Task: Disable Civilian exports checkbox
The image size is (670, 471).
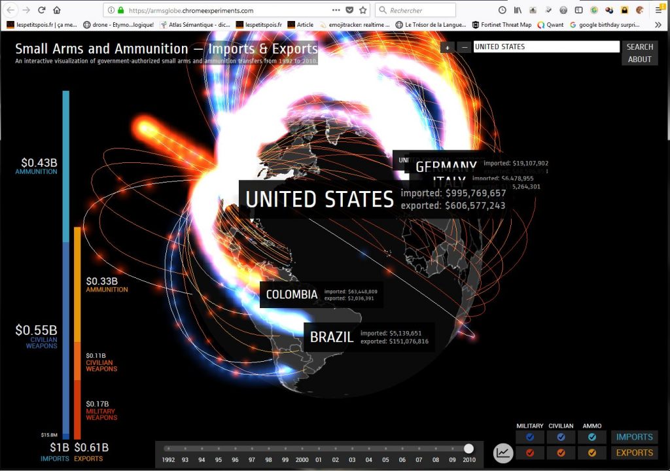Action: (x=561, y=453)
